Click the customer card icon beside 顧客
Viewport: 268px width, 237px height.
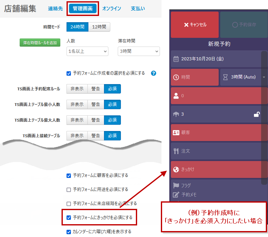[x=176, y=133]
